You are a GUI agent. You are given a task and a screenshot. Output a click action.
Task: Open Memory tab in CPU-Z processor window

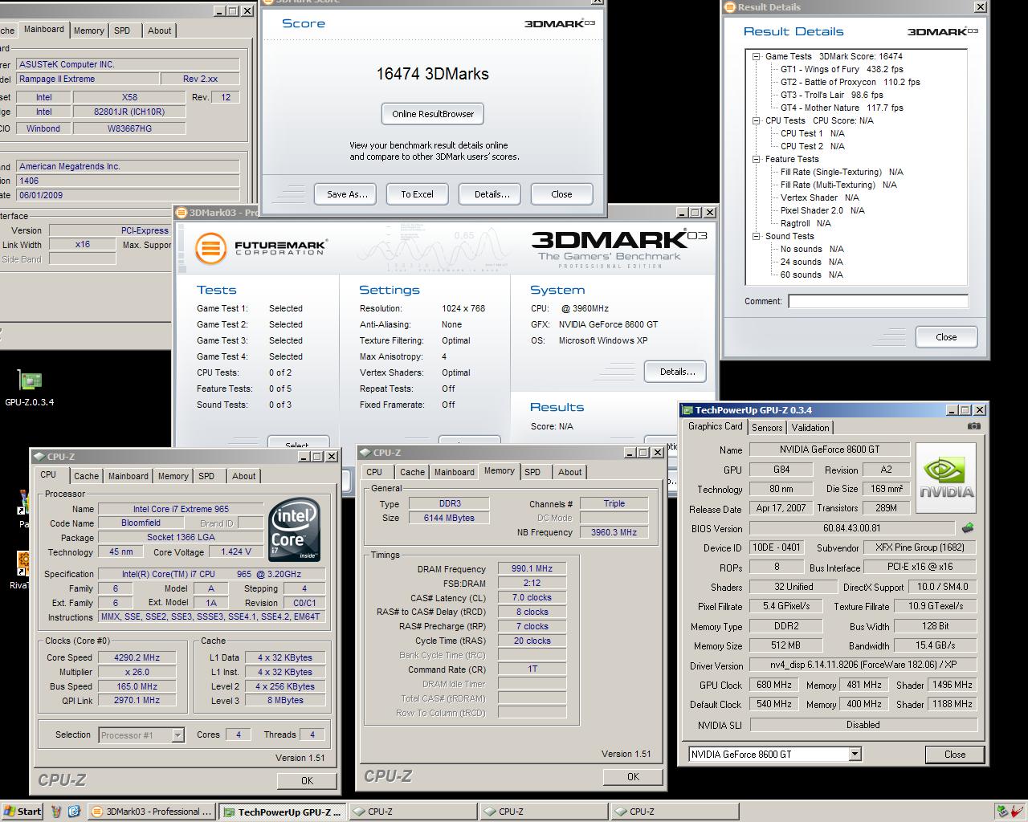tap(173, 476)
